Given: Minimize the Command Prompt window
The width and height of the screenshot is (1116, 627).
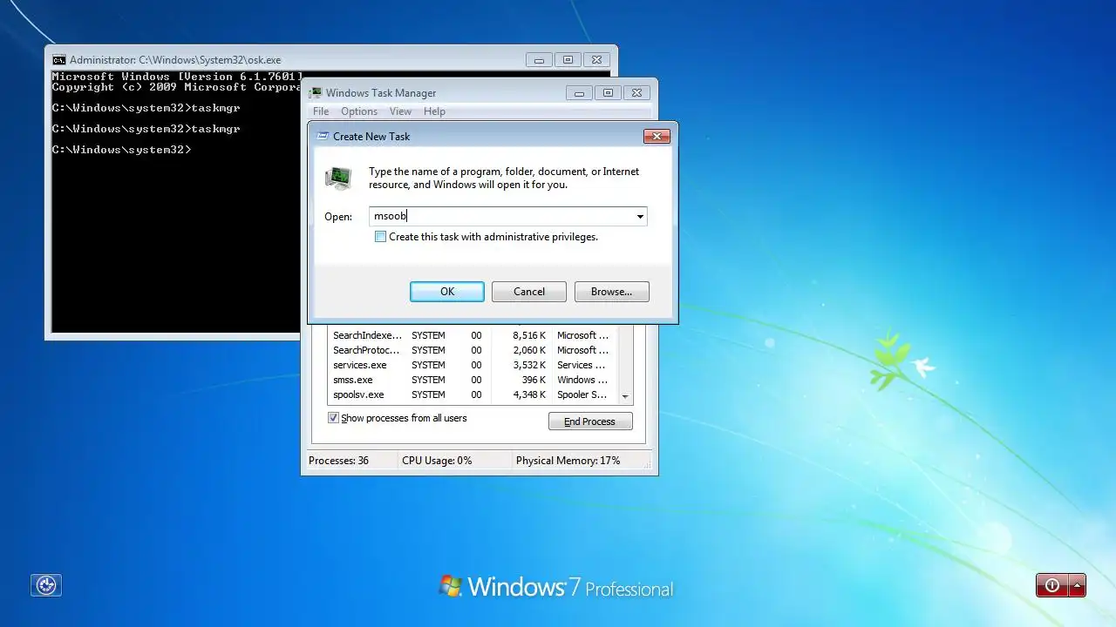Looking at the screenshot, I should [539, 60].
